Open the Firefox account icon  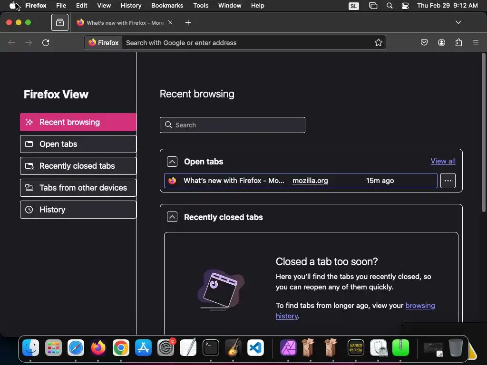click(441, 42)
